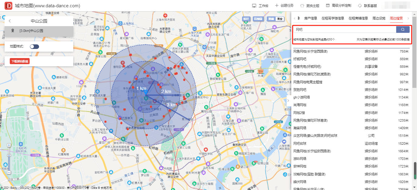Click 共享设备 category cell
This screenshot has width=417, height=190.
(371, 67)
